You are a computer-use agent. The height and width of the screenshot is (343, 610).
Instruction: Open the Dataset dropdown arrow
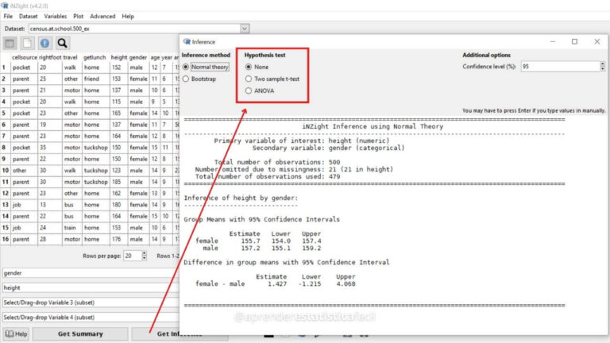(245, 29)
